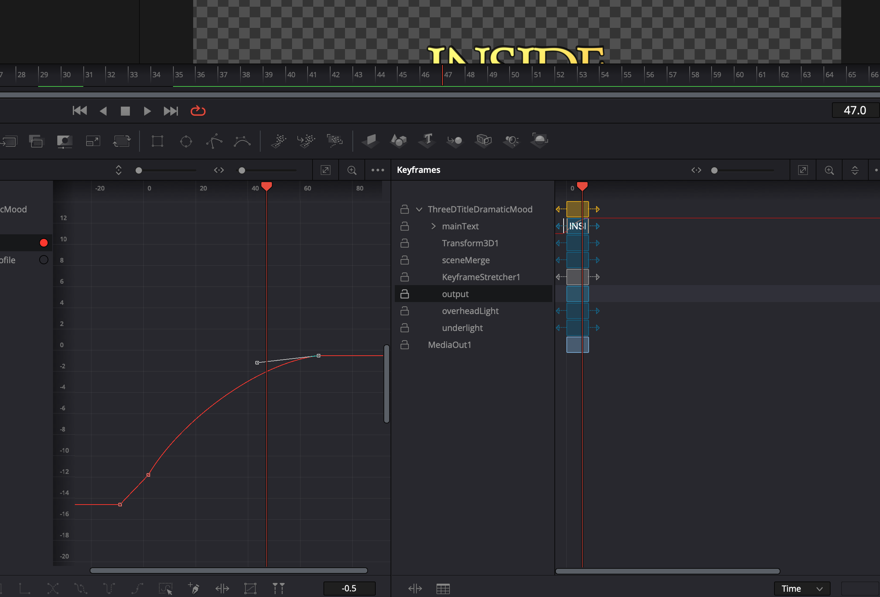880x597 pixels.
Task: Click the Keyframes panel zoom-to-fit icon
Action: [x=803, y=170]
